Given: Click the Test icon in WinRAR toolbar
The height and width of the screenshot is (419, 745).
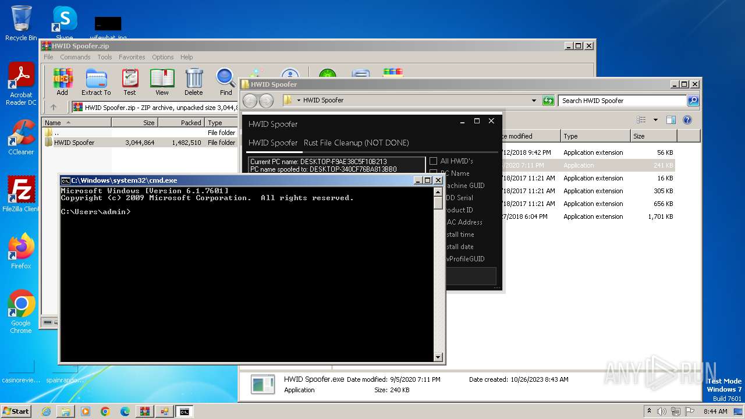Looking at the screenshot, I should (x=130, y=81).
